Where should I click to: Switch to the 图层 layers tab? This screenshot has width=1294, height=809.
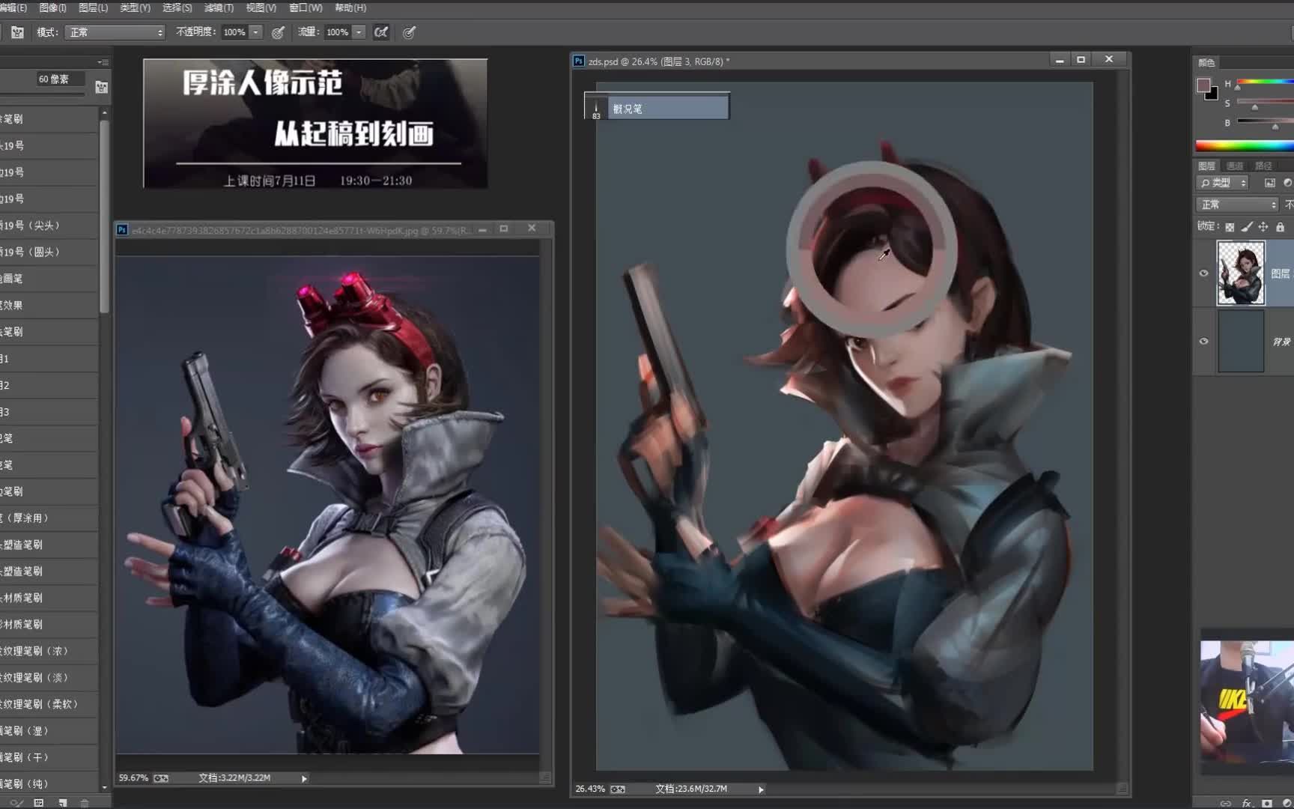click(x=1206, y=166)
